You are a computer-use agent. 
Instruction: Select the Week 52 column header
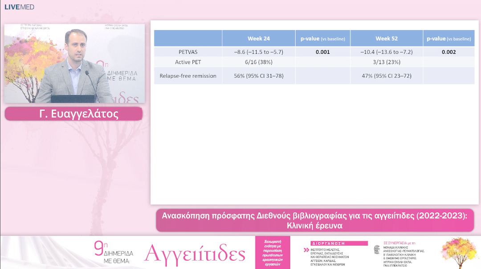386,39
